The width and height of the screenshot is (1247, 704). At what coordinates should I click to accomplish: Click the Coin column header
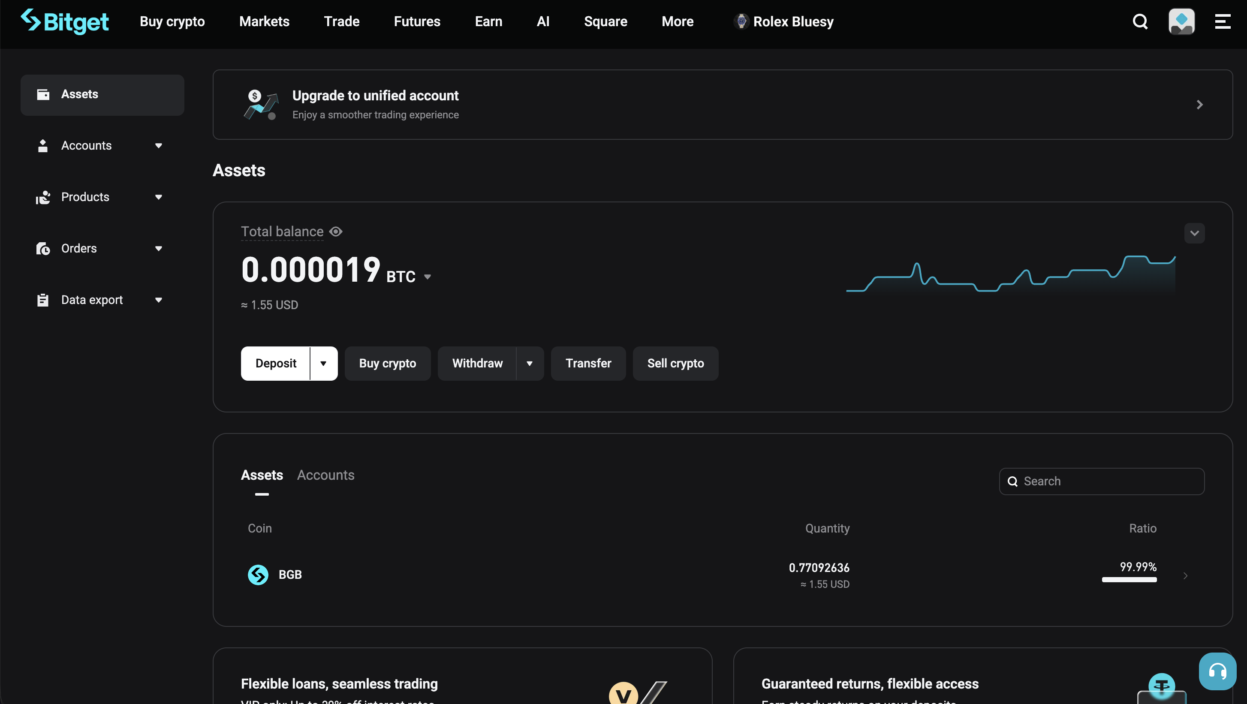260,528
